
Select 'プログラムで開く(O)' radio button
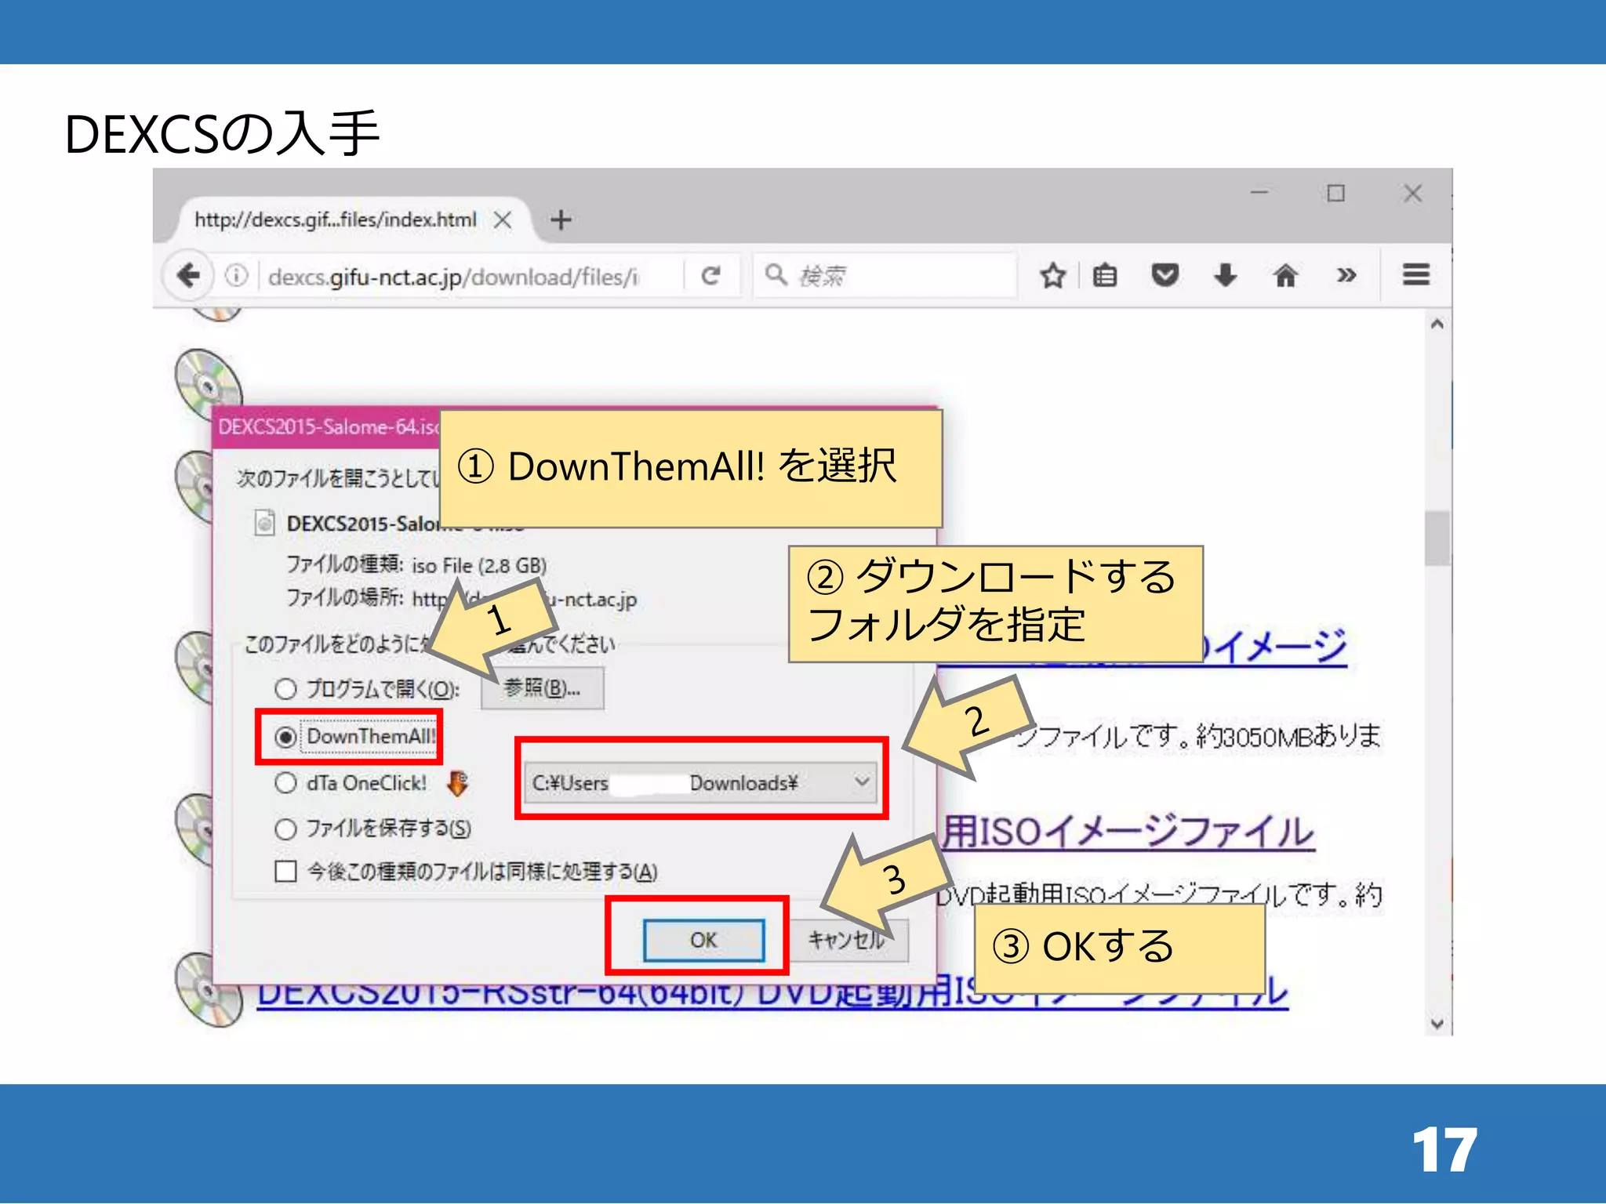(x=285, y=689)
